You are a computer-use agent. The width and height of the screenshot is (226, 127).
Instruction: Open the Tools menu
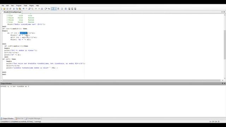tap(25, 6)
